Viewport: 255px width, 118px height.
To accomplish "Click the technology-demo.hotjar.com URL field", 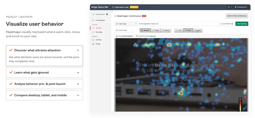I will (x=178, y=24).
